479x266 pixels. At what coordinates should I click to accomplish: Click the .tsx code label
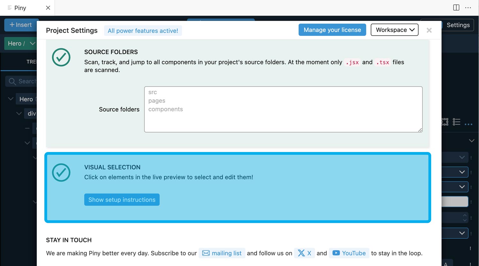pos(383,62)
